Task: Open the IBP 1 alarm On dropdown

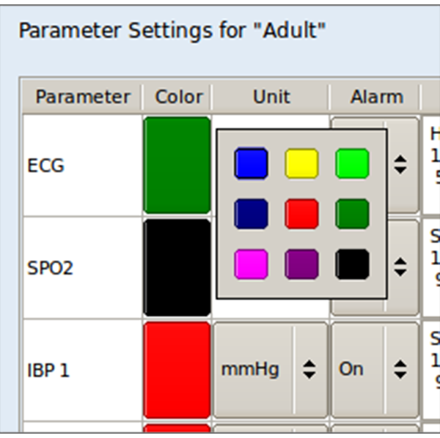Action: [x=374, y=370]
